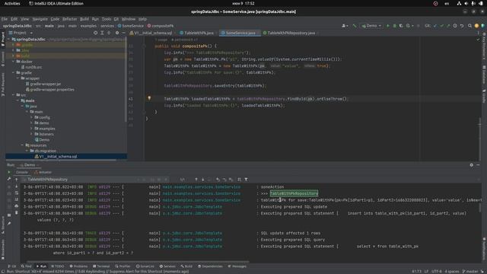Select gradle-wrapper.jar in project tree
Screen dimensions: 487x274
click(x=43, y=84)
